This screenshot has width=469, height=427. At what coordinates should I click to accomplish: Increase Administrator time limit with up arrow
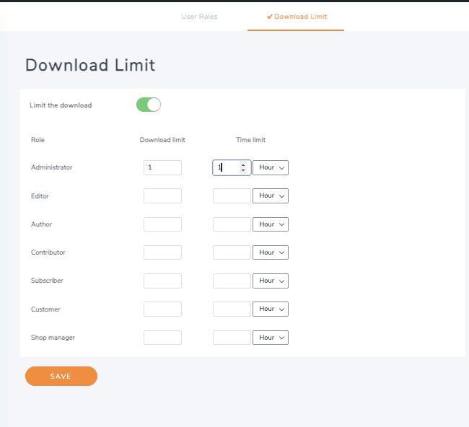pos(243,164)
